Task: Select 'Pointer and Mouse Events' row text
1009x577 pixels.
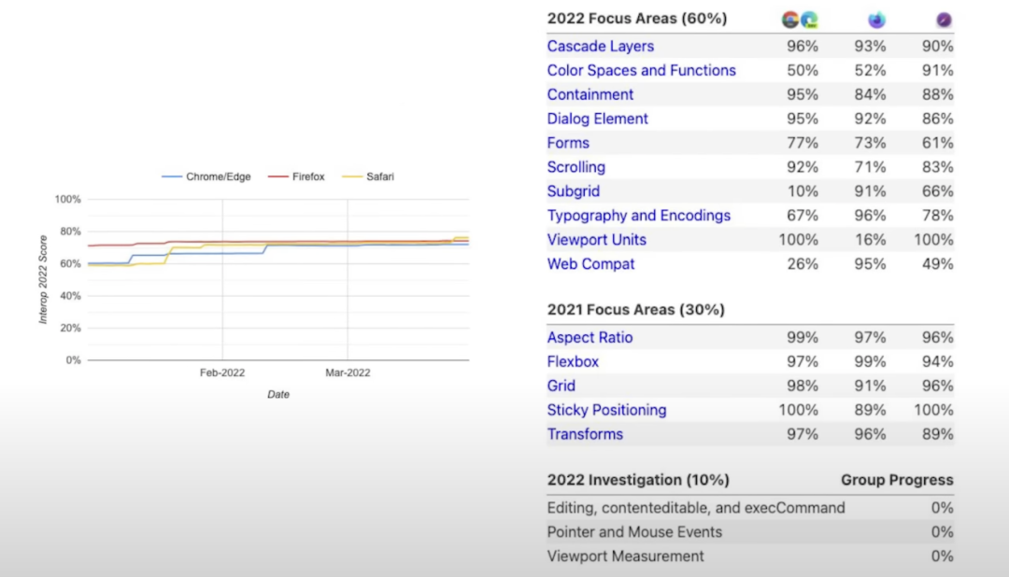Action: click(x=634, y=532)
